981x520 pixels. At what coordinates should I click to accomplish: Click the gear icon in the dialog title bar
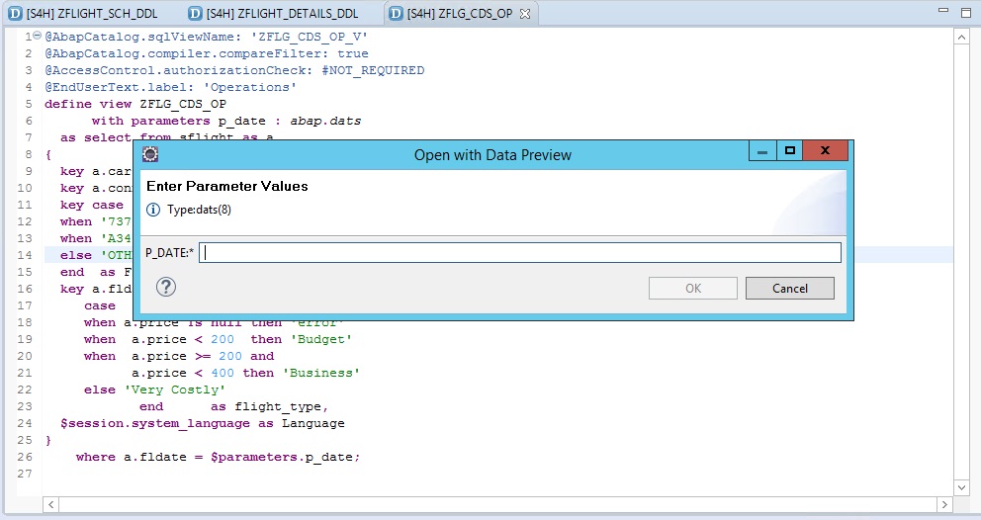point(150,154)
